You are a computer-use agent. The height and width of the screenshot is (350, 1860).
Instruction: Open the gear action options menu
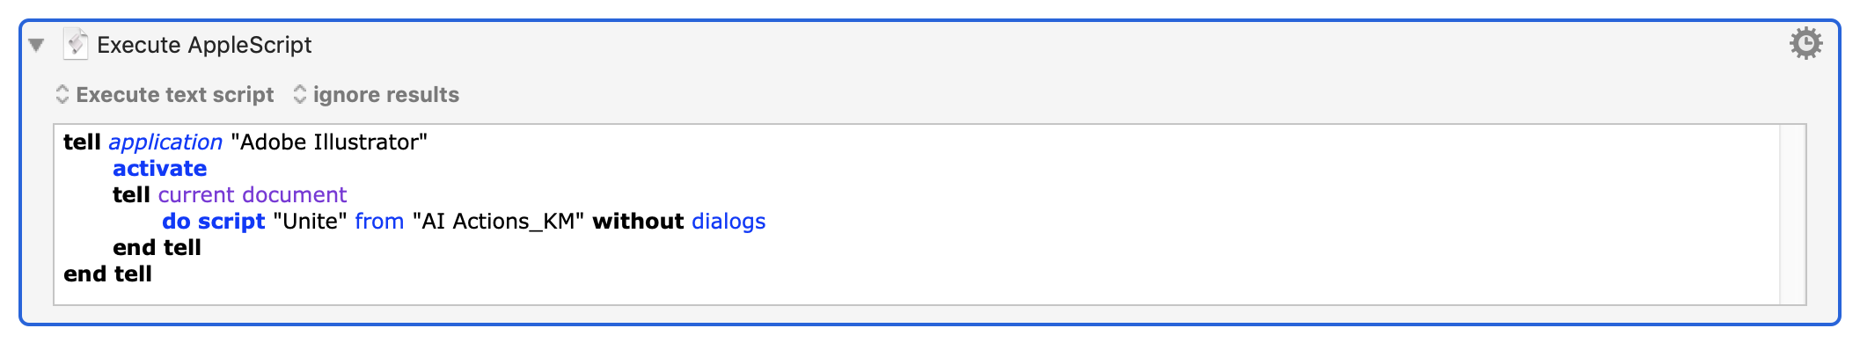click(1806, 43)
